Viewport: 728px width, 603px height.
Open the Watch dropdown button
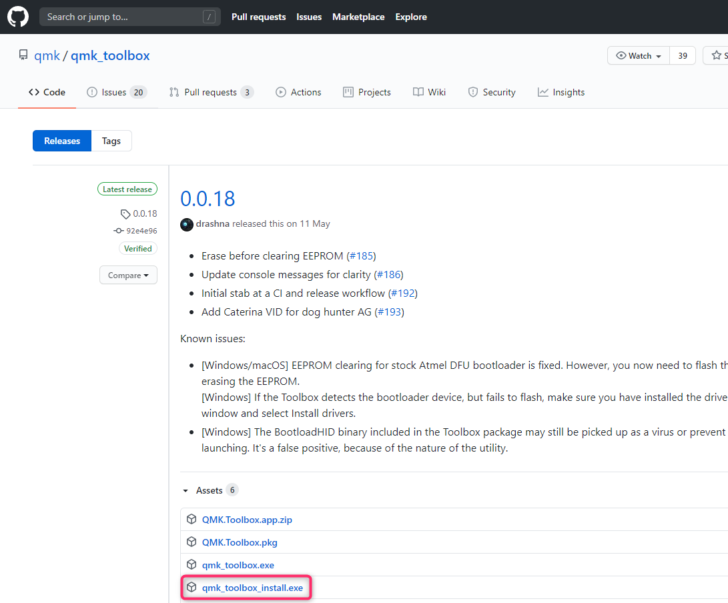coord(639,56)
